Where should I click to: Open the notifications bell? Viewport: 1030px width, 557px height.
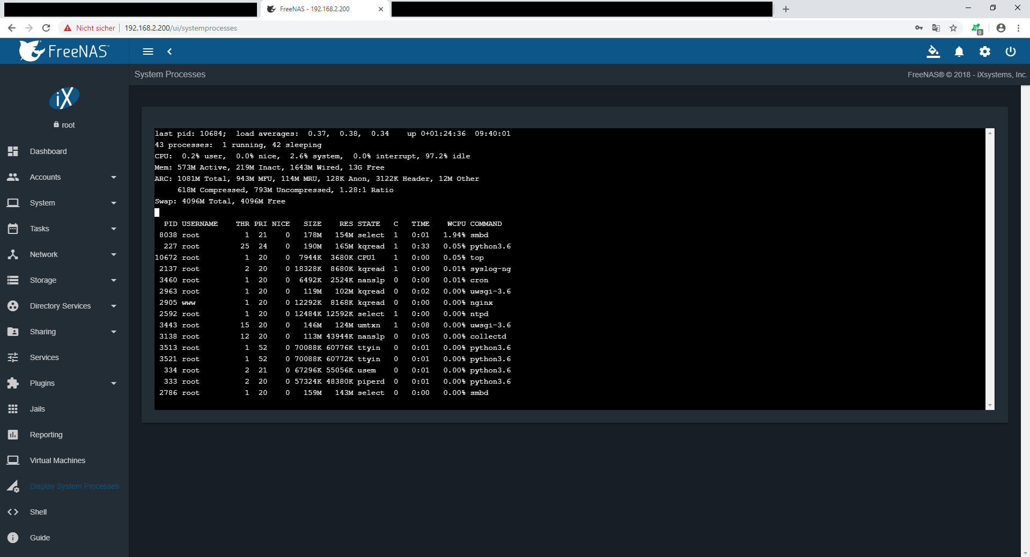pos(959,52)
